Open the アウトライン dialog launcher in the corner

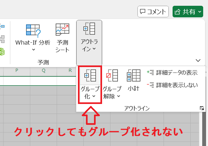[x=202, y=108]
